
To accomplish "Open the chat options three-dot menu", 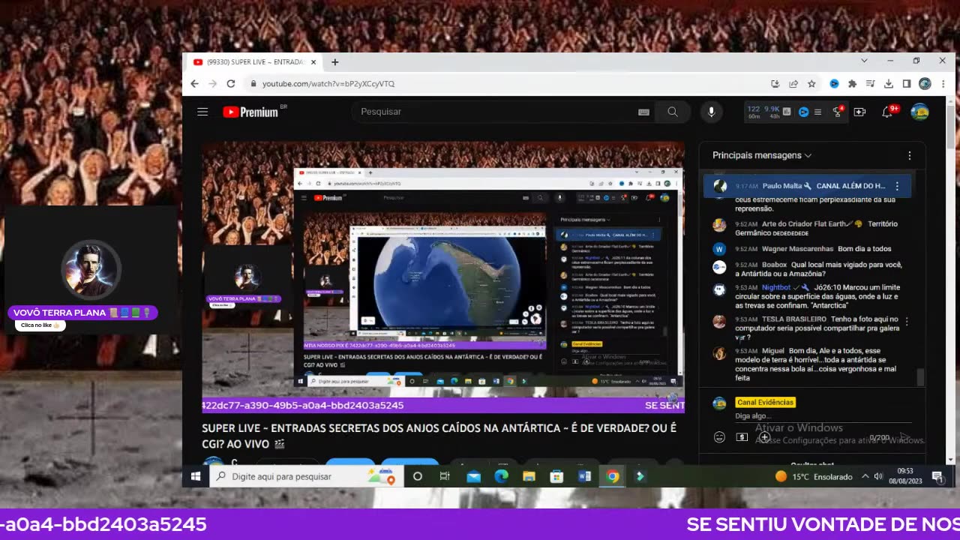I will coord(910,155).
